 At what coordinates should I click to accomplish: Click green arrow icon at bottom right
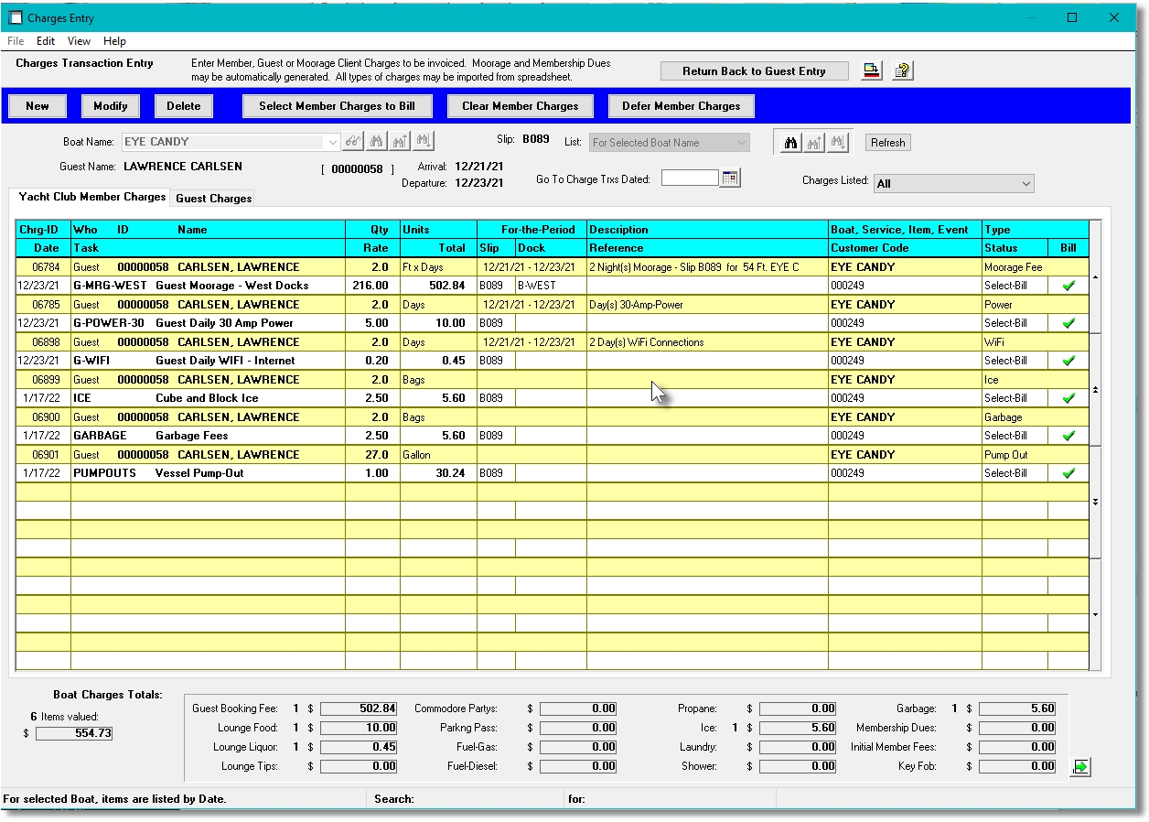click(1079, 767)
